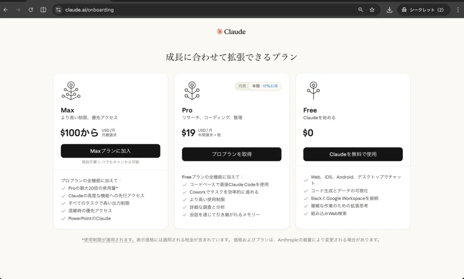Toggle the browser side panel icon
Screen dimensions: 464x279
tap(43, 9)
